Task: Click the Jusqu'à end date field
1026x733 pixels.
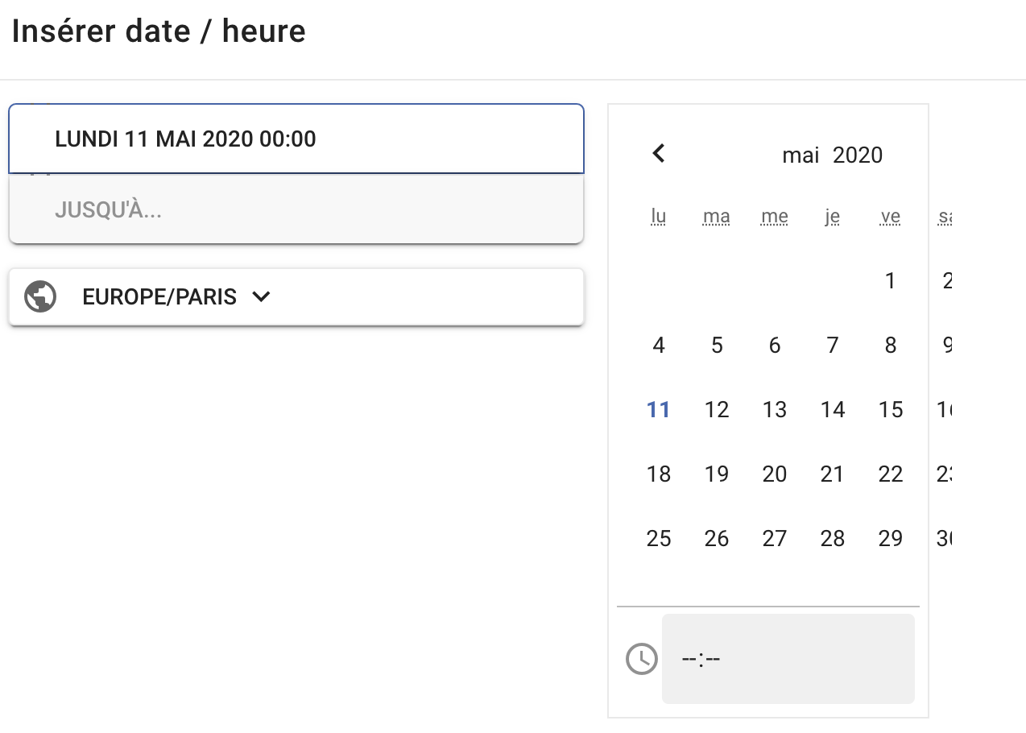Action: pyautogui.click(x=296, y=209)
